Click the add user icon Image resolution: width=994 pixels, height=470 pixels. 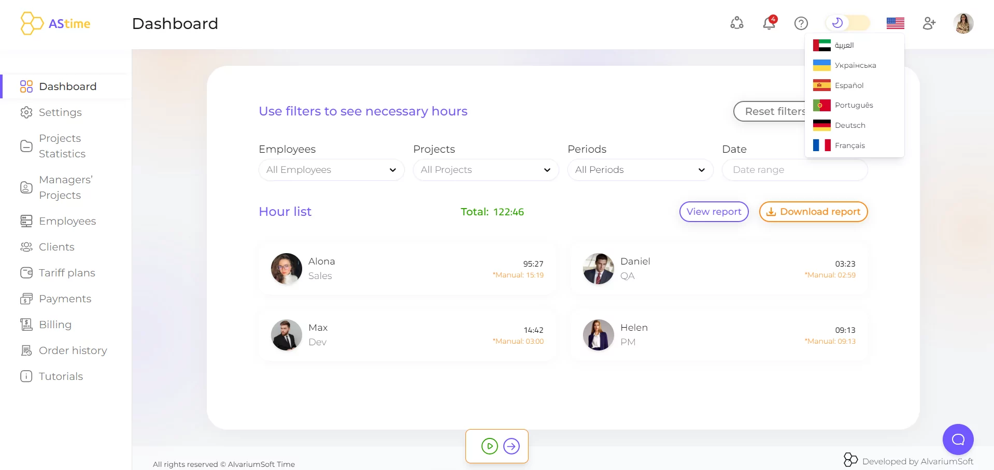click(929, 23)
